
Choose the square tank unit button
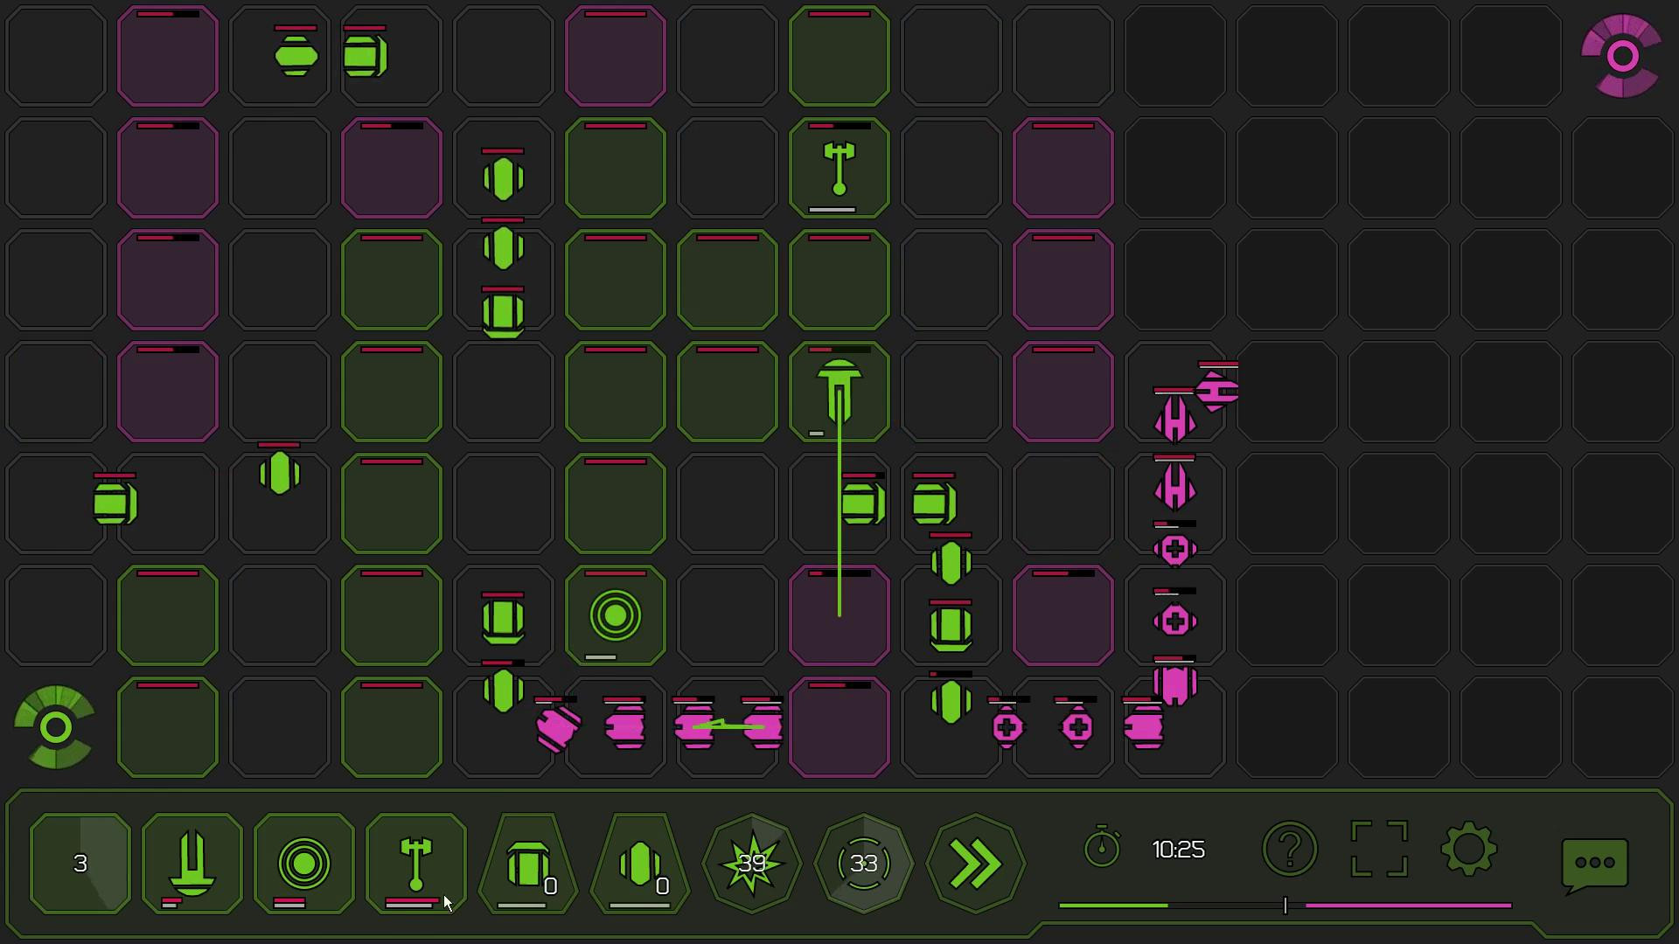[528, 864]
